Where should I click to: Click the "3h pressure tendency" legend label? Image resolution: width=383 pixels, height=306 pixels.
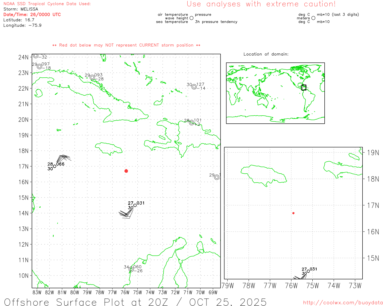pos(216,22)
